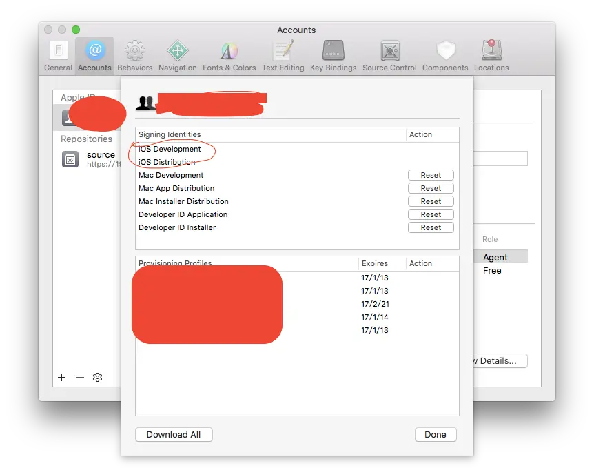Click the Role column header
Viewport: 594px width, 470px height.
tap(490, 239)
